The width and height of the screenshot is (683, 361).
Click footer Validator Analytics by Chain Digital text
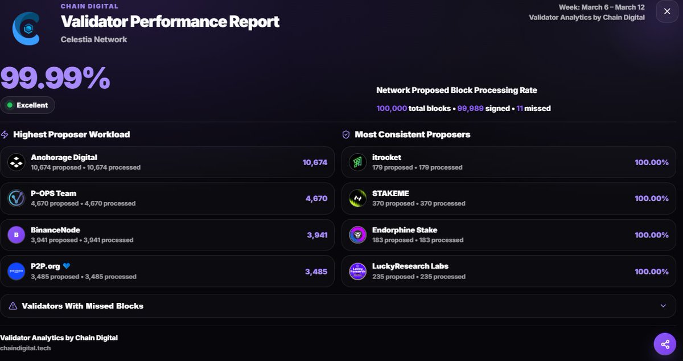click(59, 338)
